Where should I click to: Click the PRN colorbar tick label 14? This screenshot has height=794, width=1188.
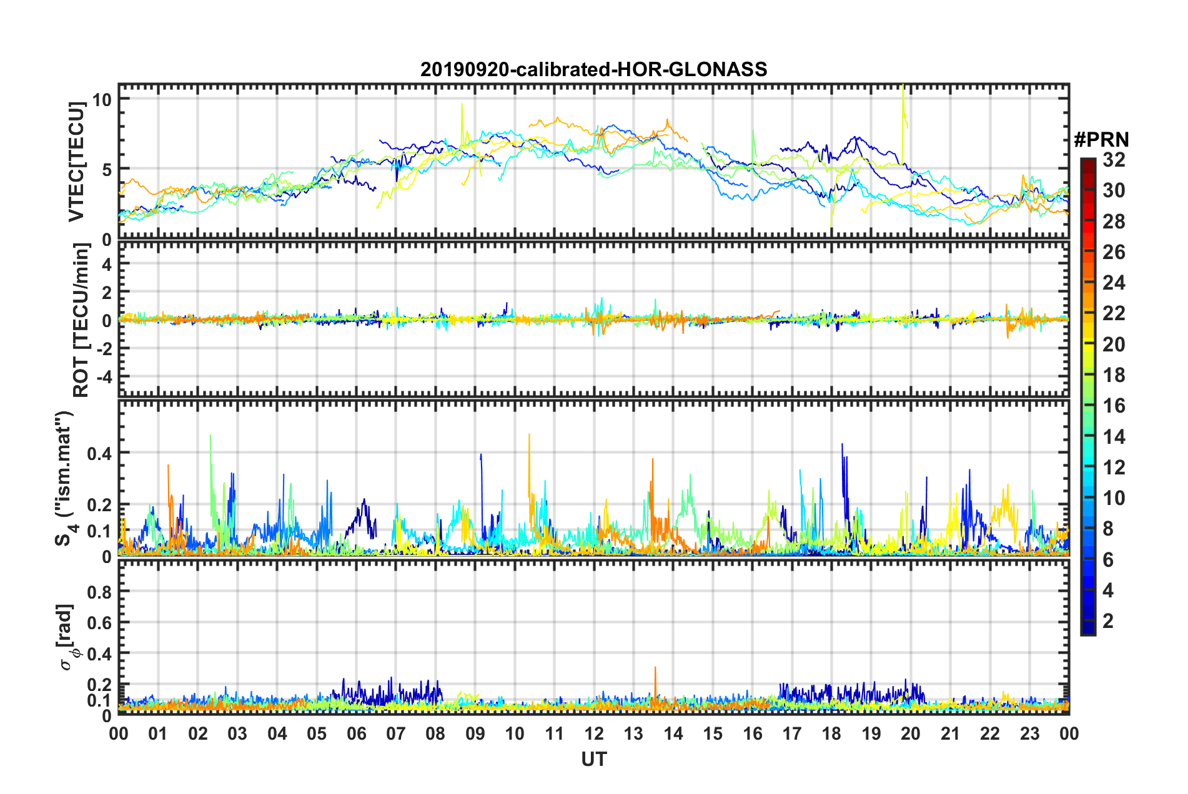pyautogui.click(x=1114, y=437)
